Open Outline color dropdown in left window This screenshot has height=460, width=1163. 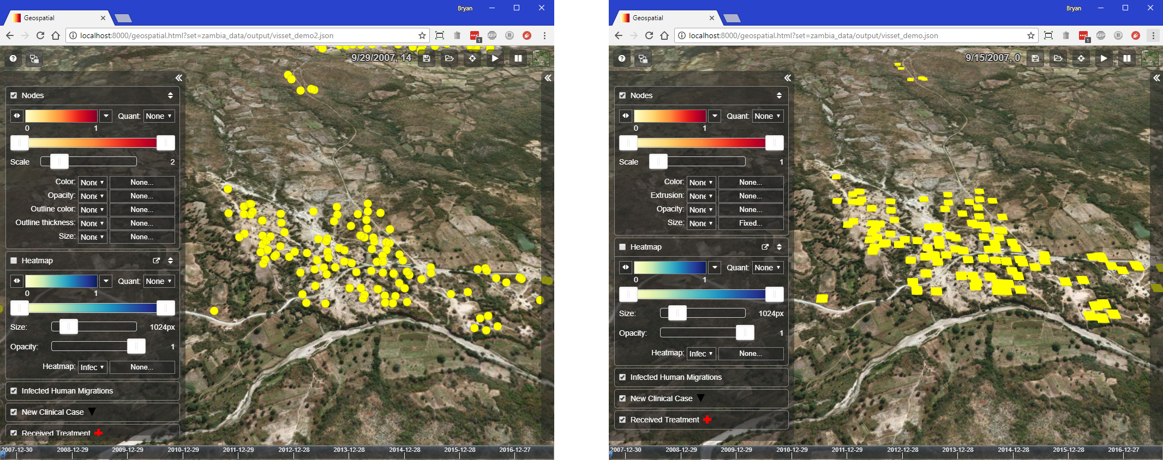[92, 210]
